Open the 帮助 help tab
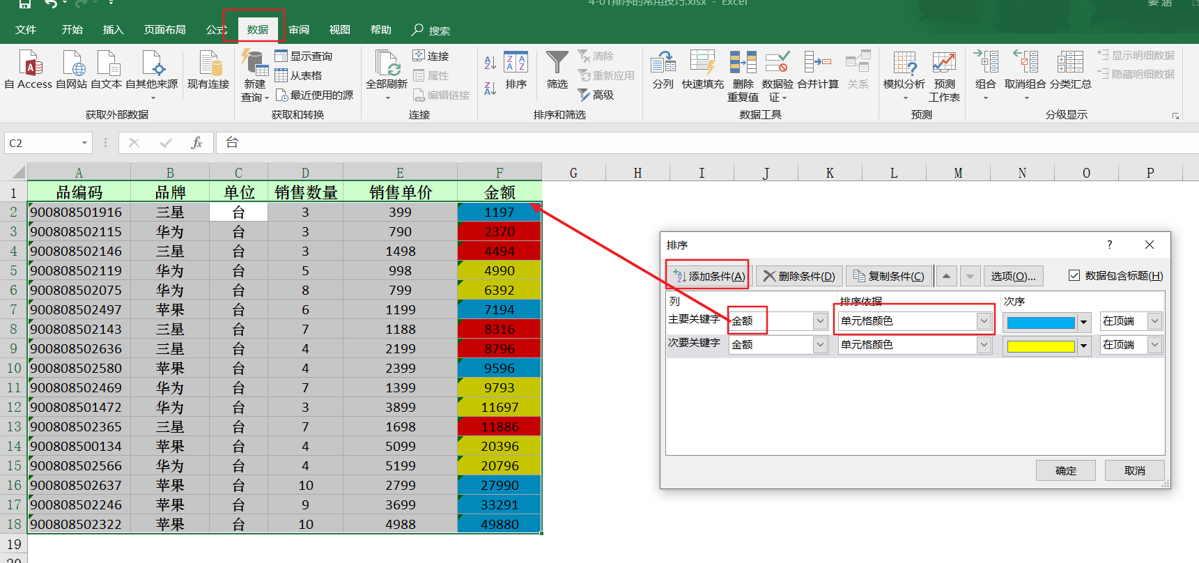Image resolution: width=1199 pixels, height=563 pixels. [381, 30]
